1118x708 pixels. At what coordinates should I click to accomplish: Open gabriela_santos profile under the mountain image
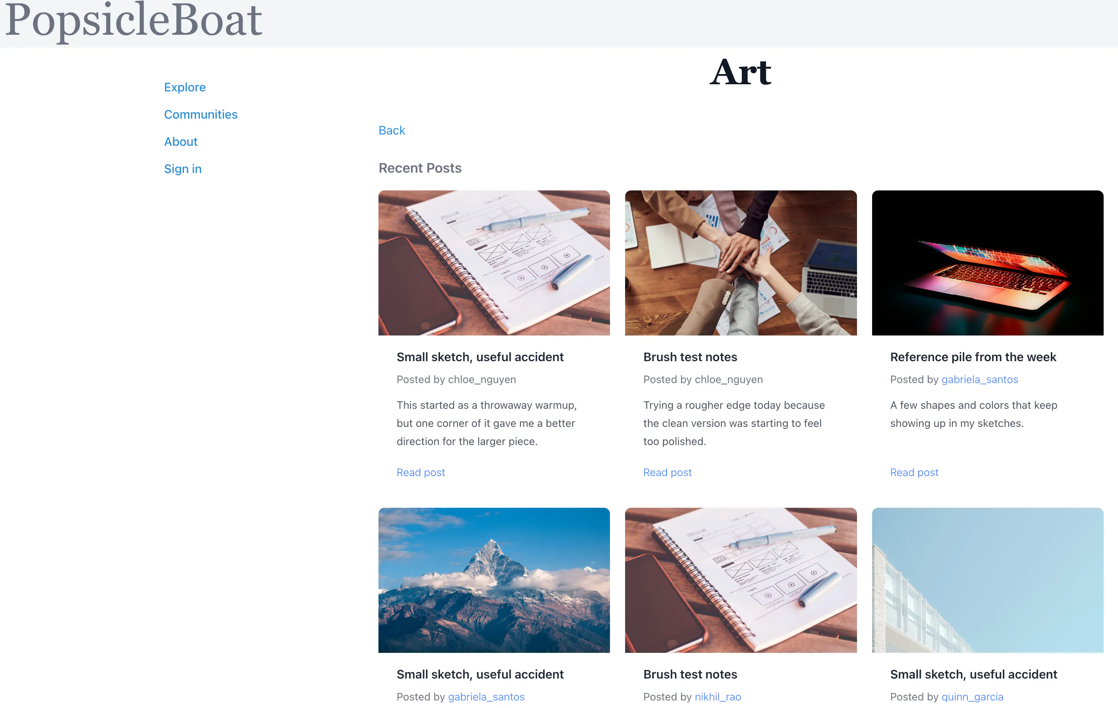(x=486, y=696)
